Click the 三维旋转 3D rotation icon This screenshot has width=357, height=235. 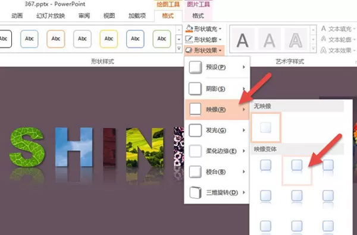pyautogui.click(x=195, y=192)
